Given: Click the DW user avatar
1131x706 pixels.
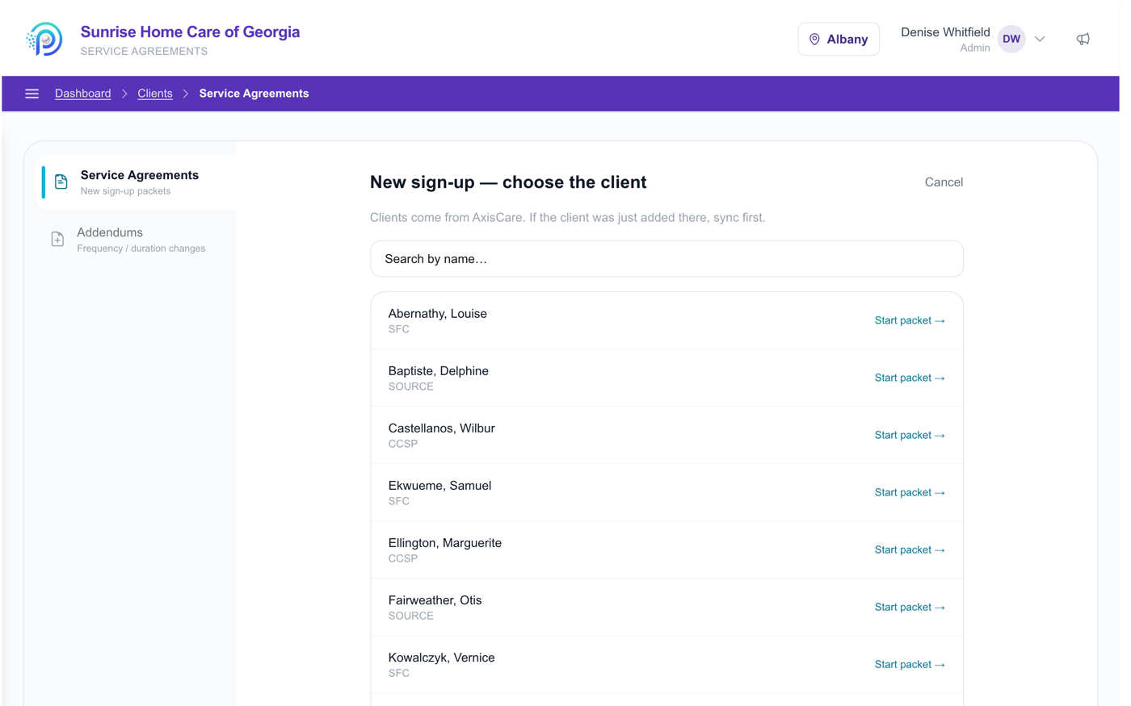Looking at the screenshot, I should point(1011,39).
